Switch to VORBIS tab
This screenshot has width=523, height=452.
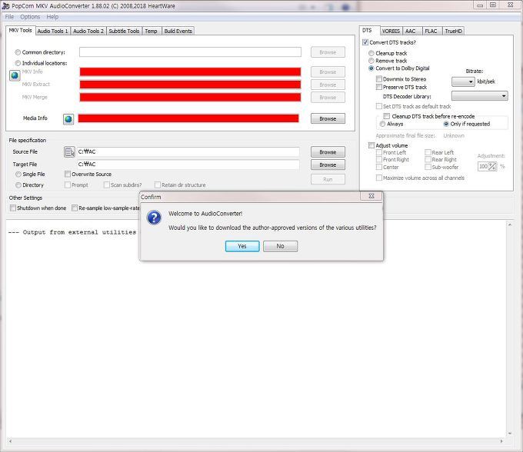click(391, 31)
